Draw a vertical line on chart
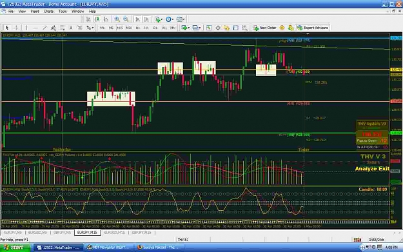The height and width of the screenshot is (252, 403). (x=26, y=28)
